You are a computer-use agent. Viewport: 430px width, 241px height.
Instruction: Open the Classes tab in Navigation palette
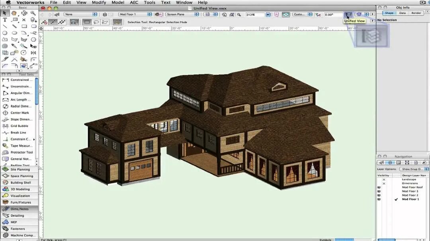tap(381, 162)
